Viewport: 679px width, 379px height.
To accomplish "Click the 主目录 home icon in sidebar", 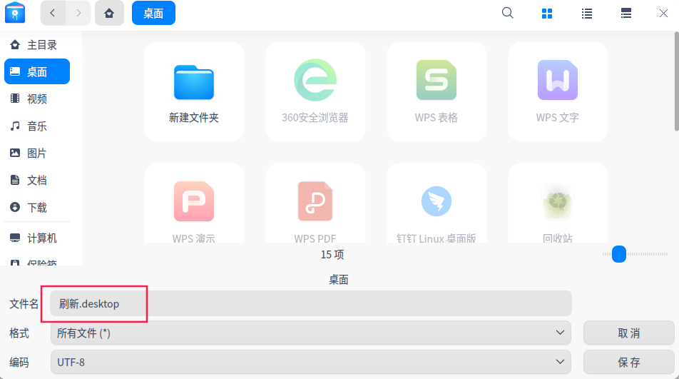I will point(15,44).
